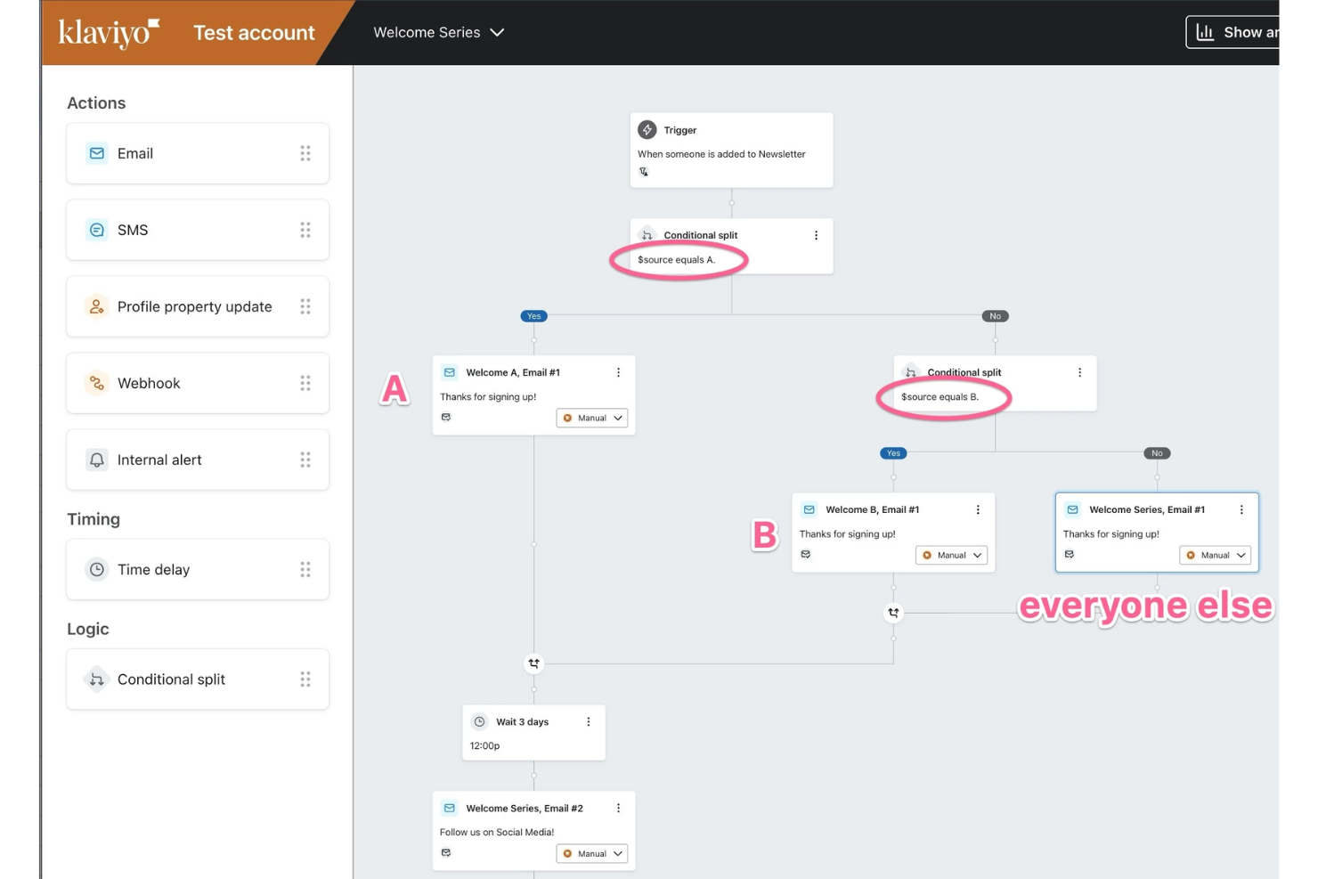This screenshot has height=879, width=1318.
Task: Click the Yes badge under the first conditional split
Action: click(x=533, y=315)
